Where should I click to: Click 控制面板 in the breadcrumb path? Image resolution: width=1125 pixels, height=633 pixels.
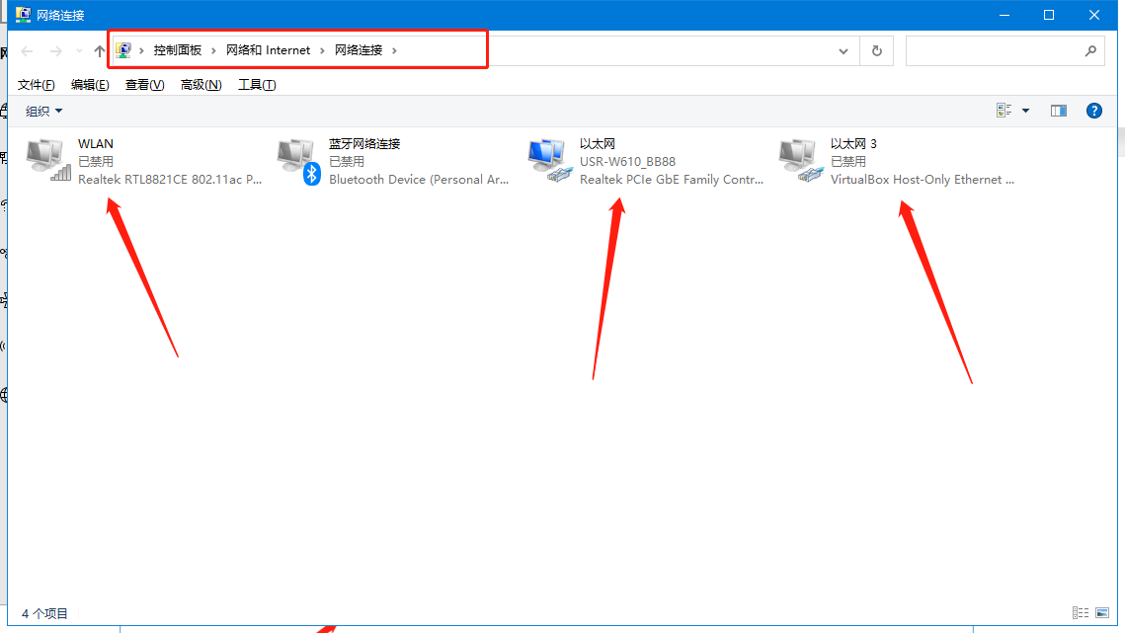[178, 50]
